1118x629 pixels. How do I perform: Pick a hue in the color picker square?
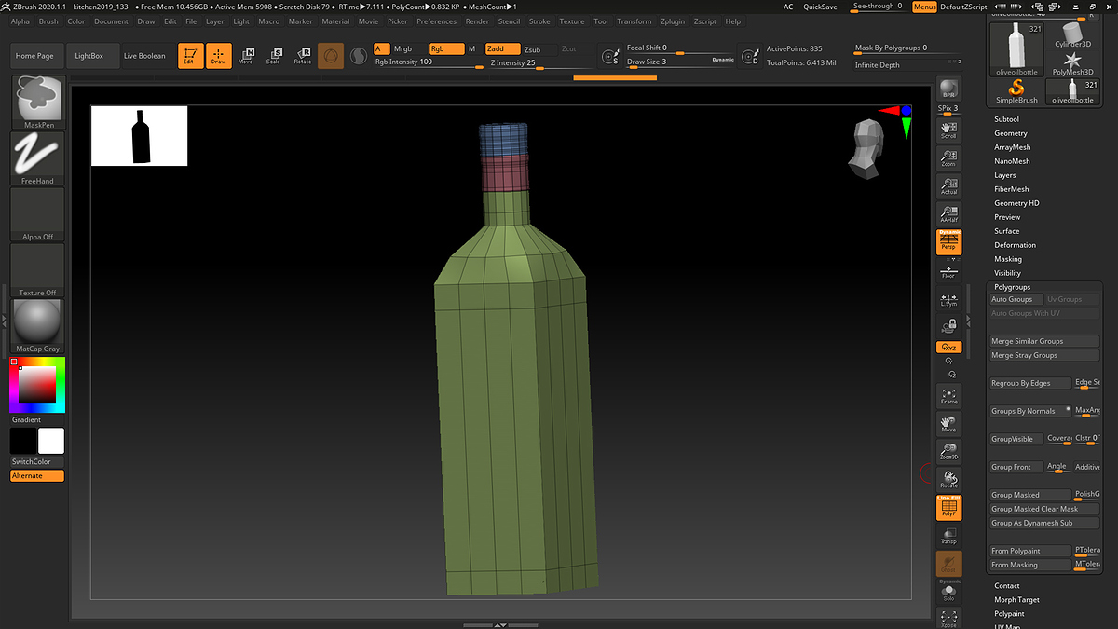(x=37, y=385)
